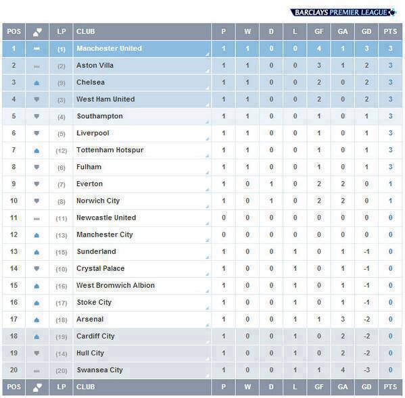Click Tottenham Hotspur's blue up-arrow icon
The width and height of the screenshot is (405, 398).
point(37,151)
